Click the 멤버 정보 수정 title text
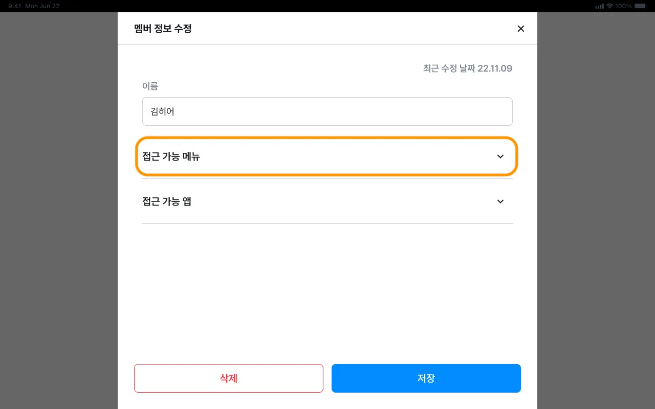Image resolution: width=655 pixels, height=409 pixels. (x=163, y=29)
